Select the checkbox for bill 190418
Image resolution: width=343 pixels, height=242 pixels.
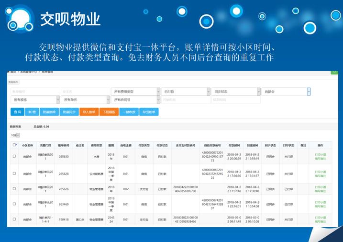click(x=14, y=219)
